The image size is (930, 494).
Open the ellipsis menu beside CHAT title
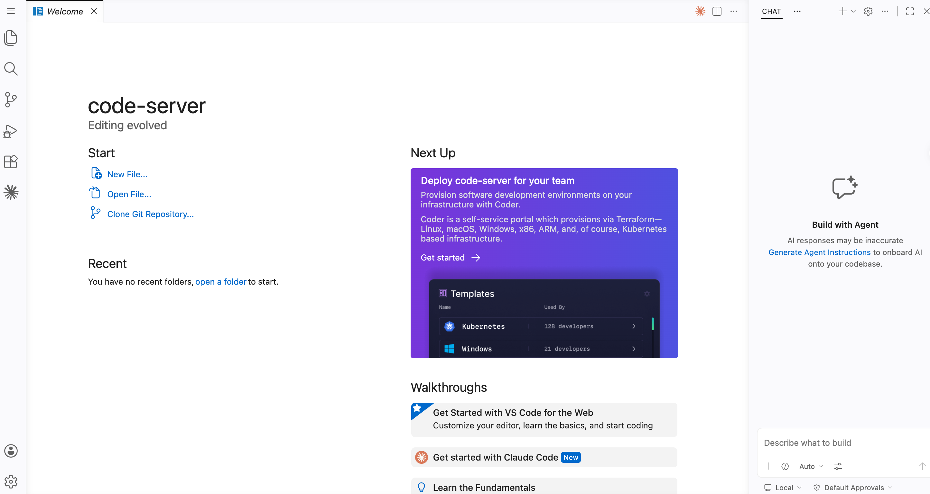797,11
